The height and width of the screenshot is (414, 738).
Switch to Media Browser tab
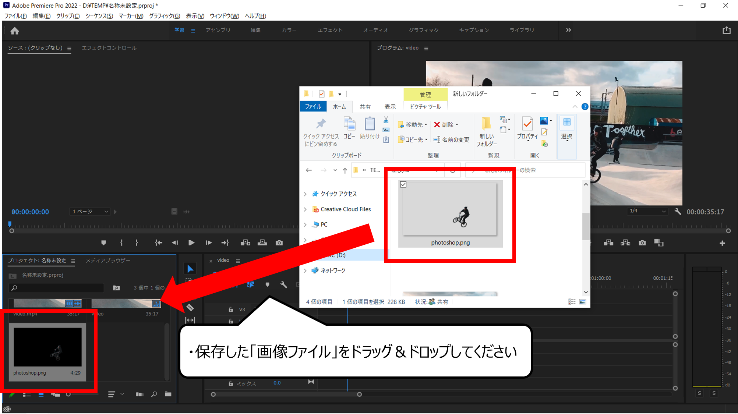pyautogui.click(x=108, y=261)
